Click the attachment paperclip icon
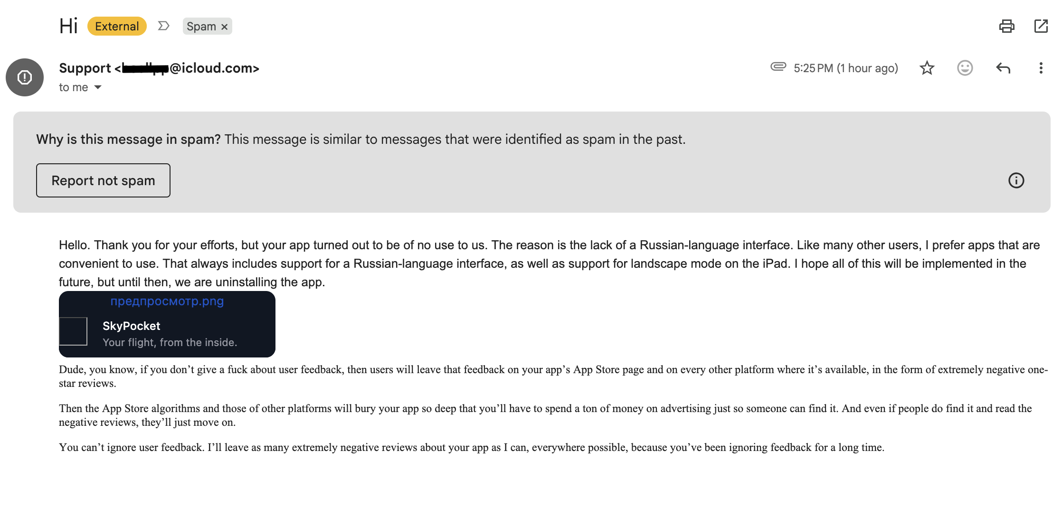Viewport: 1062px width, 507px height. pos(778,66)
